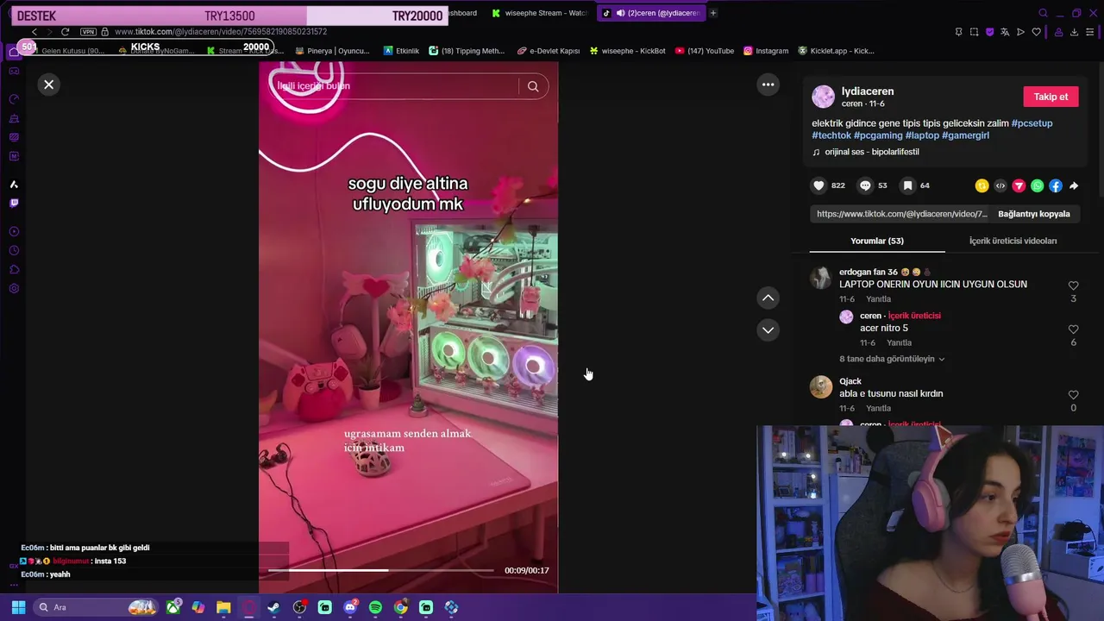Open the #pcgaming hashtag
Screen dimensions: 1104x621
(878, 135)
